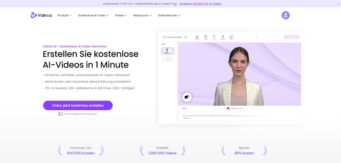Close the top promotional banner
Screen dimensions: 341x163
pos(338,4)
